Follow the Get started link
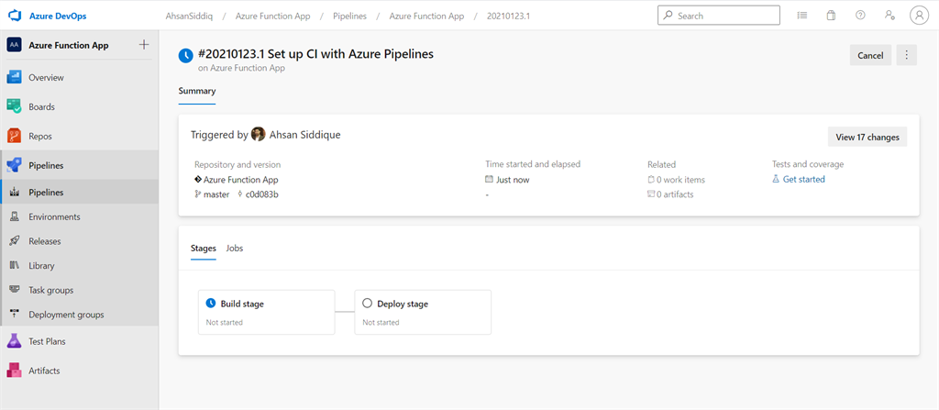939x410 pixels. tap(803, 180)
